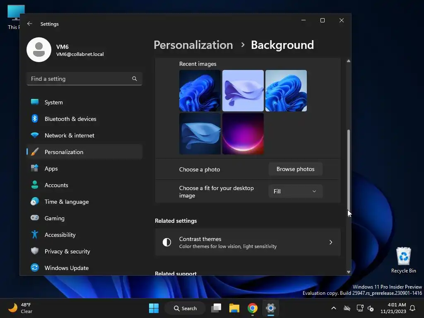Image resolution: width=424 pixels, height=318 pixels.
Task: Click the Privacy & security shield icon
Action: pyautogui.click(x=35, y=251)
